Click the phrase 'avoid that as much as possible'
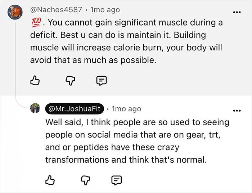This screenshot has height=193, width=252. (x=93, y=60)
